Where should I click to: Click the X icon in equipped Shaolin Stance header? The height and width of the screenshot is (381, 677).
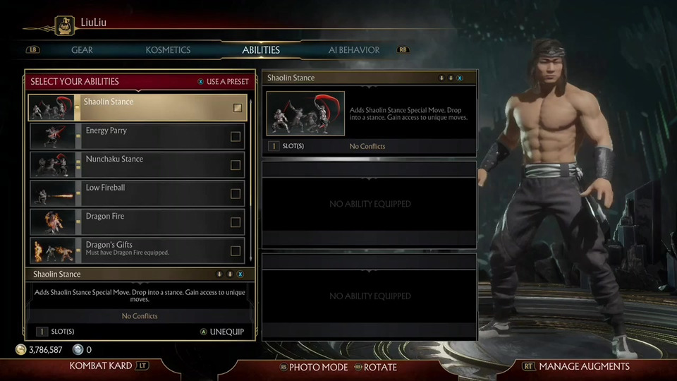coord(460,78)
